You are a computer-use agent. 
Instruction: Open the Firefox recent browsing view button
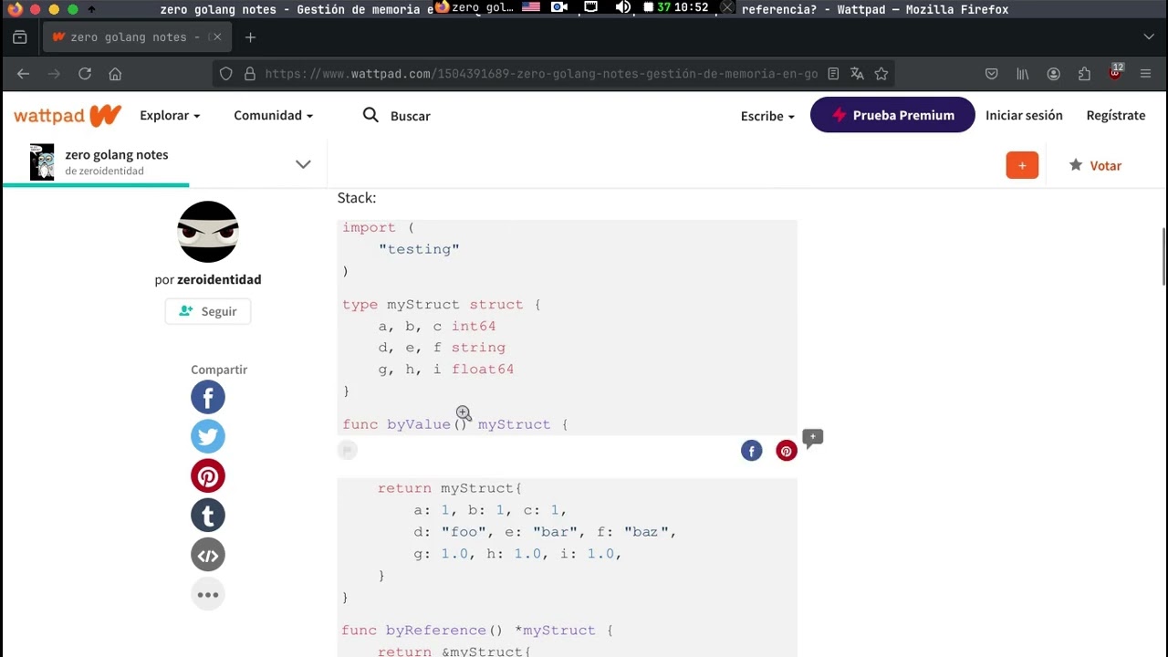(x=20, y=37)
